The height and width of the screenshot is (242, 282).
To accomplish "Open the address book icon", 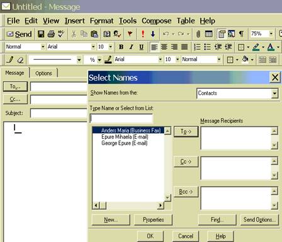I will click(x=107, y=34).
